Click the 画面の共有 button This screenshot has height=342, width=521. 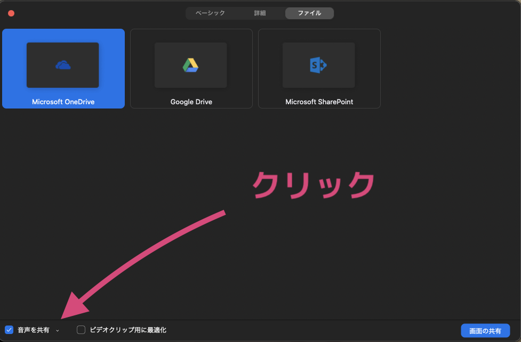click(x=485, y=331)
